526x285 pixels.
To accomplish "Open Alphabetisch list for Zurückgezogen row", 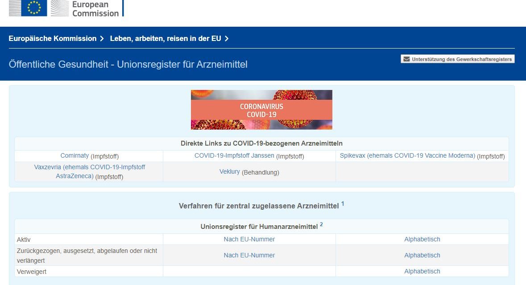I will [x=422, y=255].
